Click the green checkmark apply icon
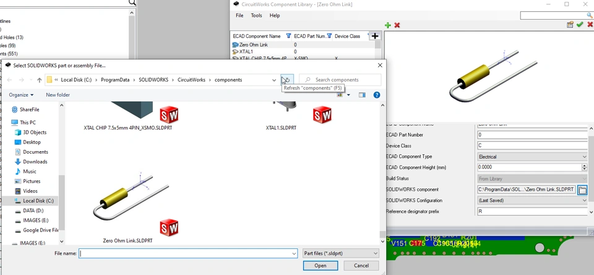Screen dimensions: 594x275 click(580, 25)
